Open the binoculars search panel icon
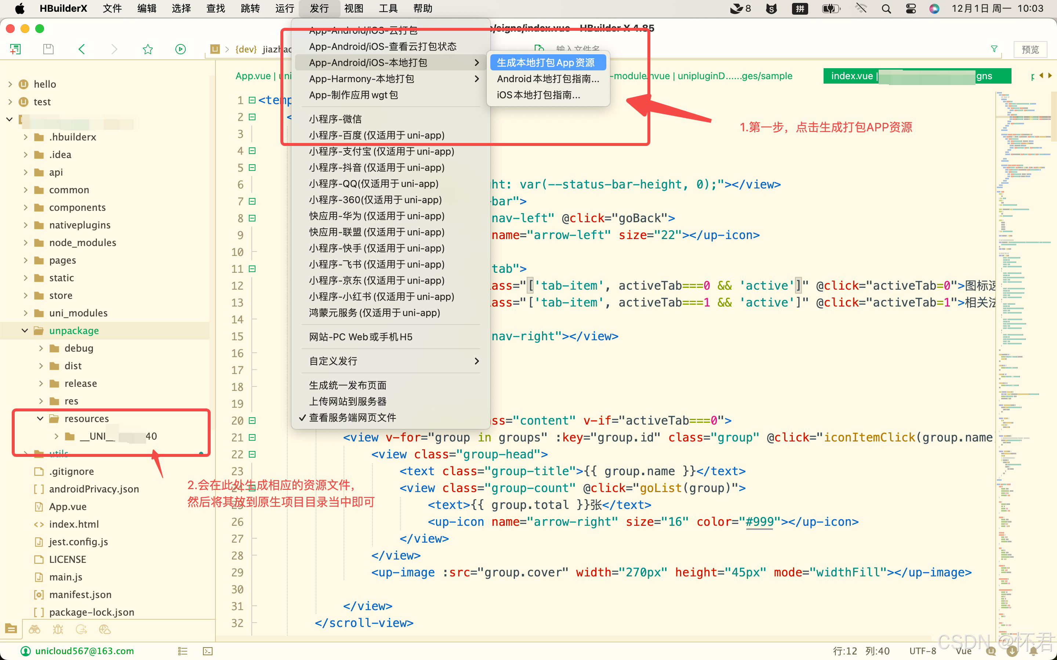Image resolution: width=1057 pixels, height=660 pixels. pyautogui.click(x=34, y=629)
